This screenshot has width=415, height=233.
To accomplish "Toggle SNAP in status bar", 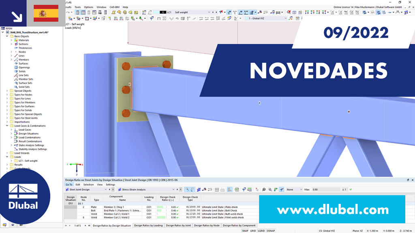I will [x=245, y=231].
